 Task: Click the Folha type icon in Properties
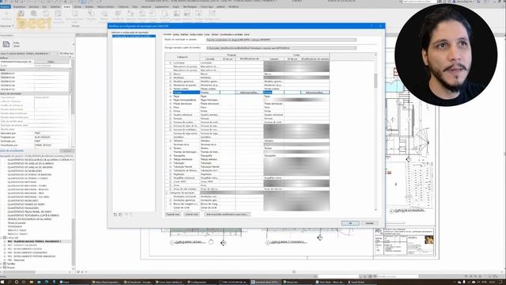click(x=6, y=44)
